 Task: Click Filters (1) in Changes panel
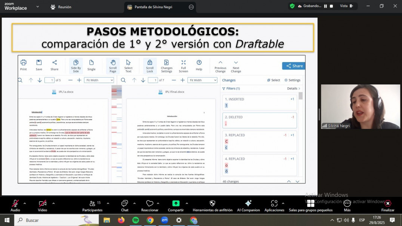(231, 89)
